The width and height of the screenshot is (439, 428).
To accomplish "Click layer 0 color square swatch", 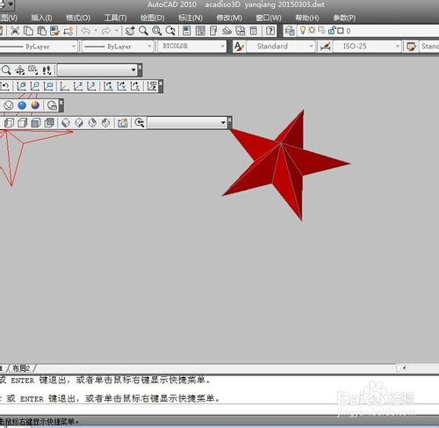I will point(341,31).
